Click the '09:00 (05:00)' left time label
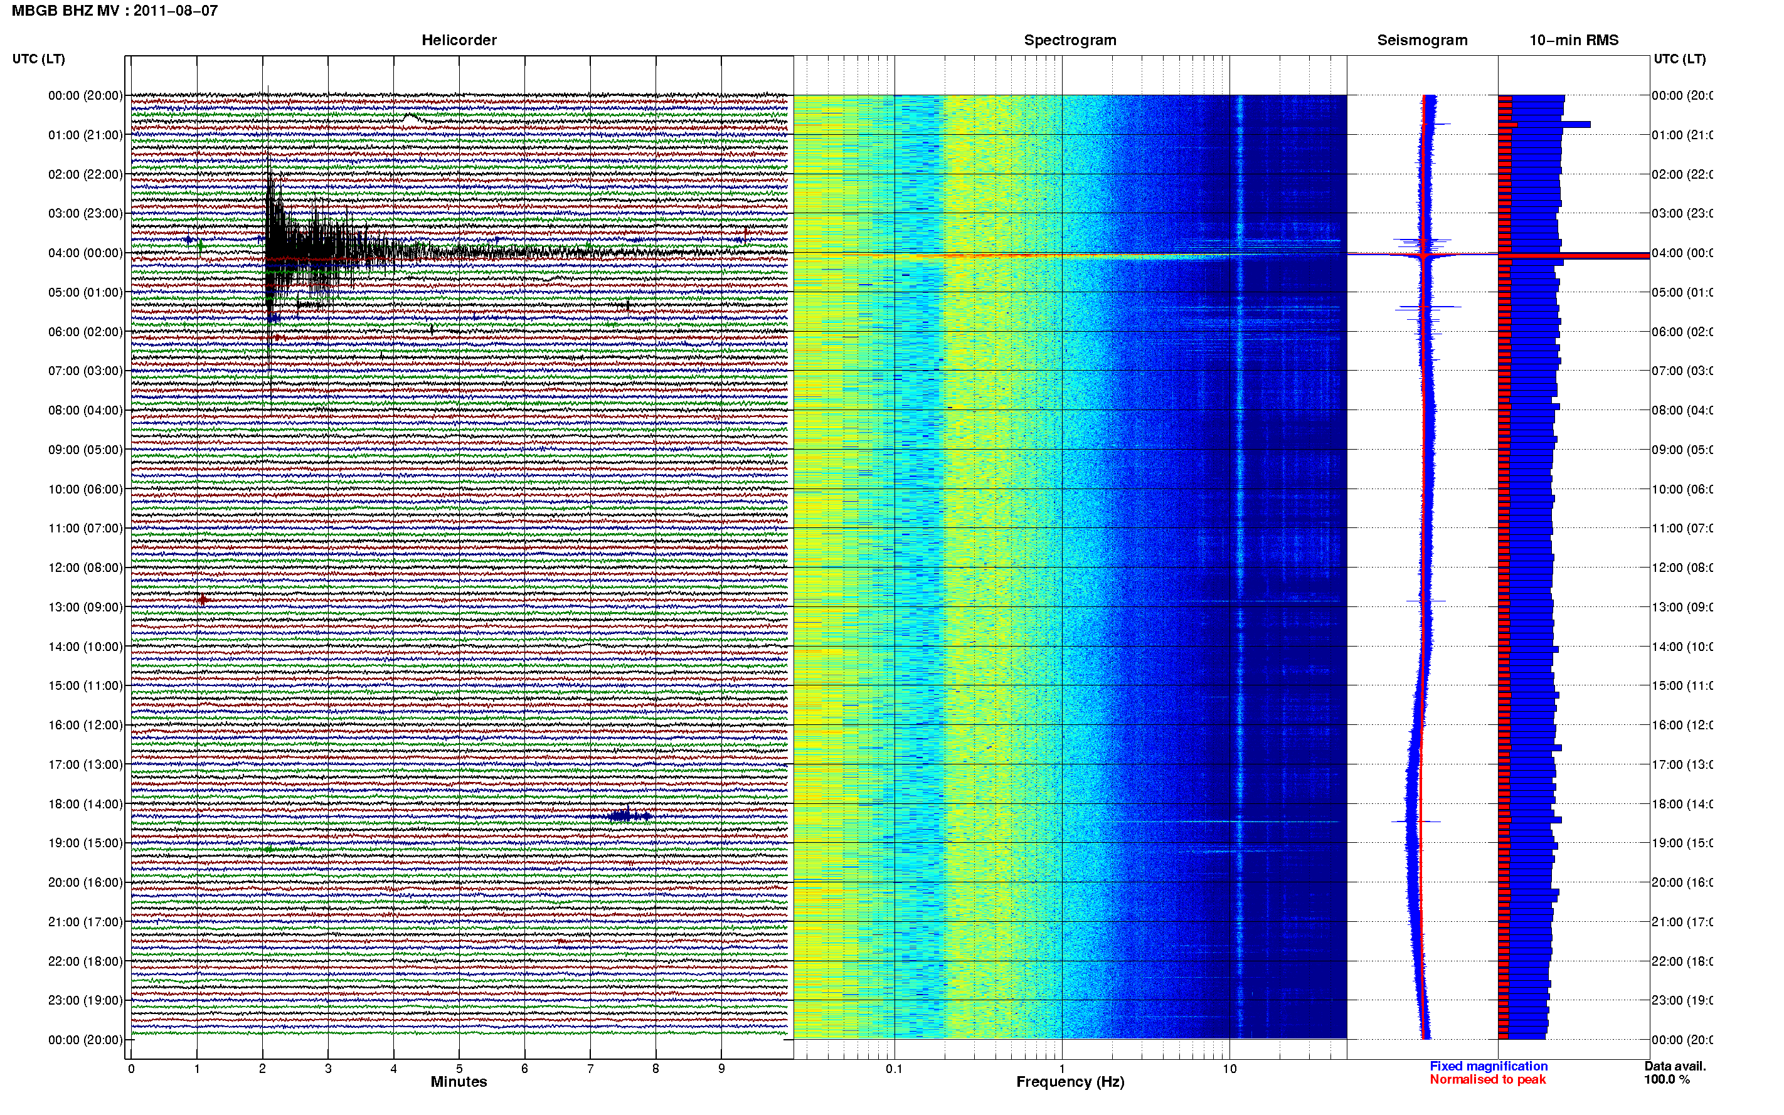Viewport: 1784px width, 1115px height. [x=85, y=450]
